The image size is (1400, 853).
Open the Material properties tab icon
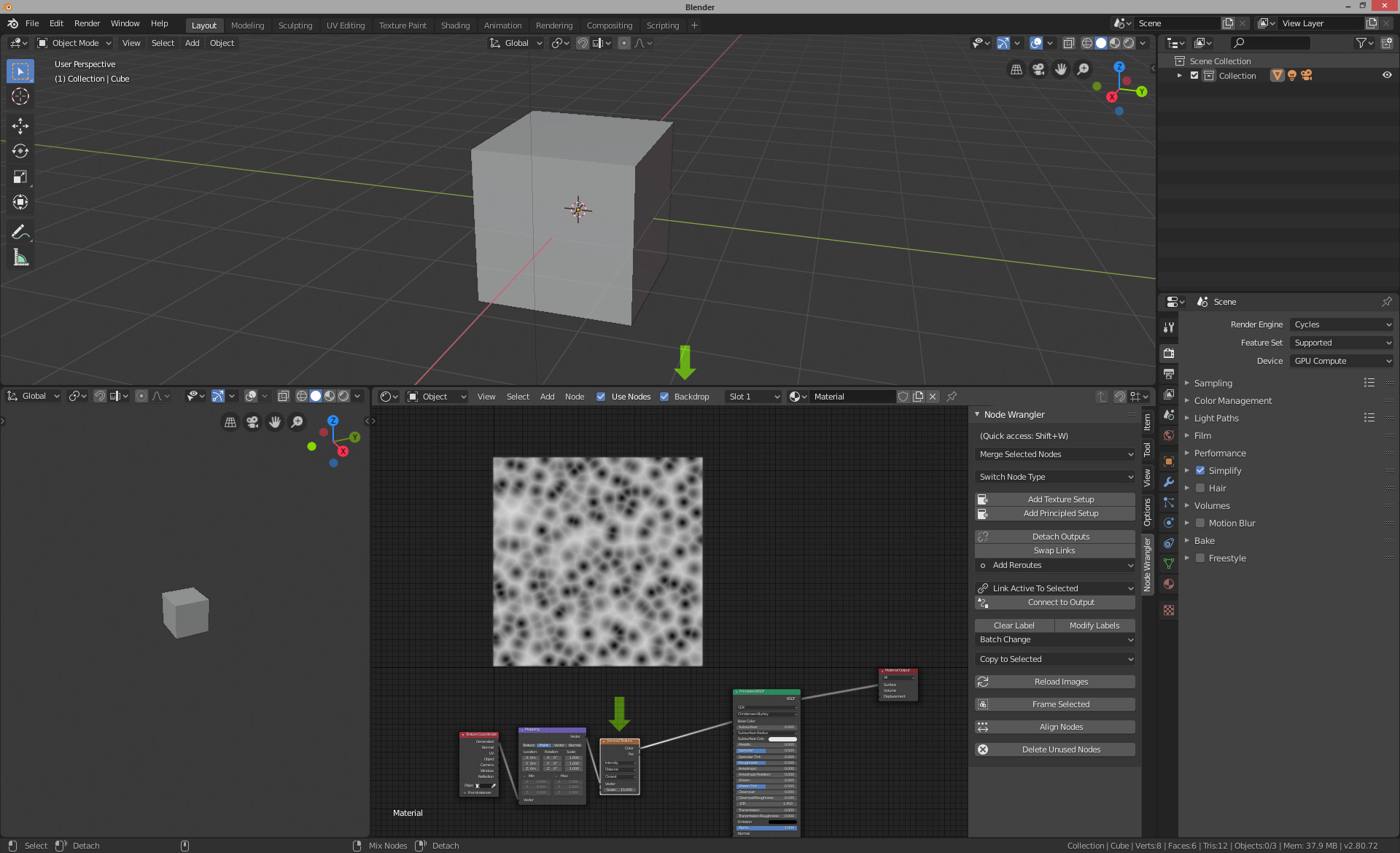1169,584
